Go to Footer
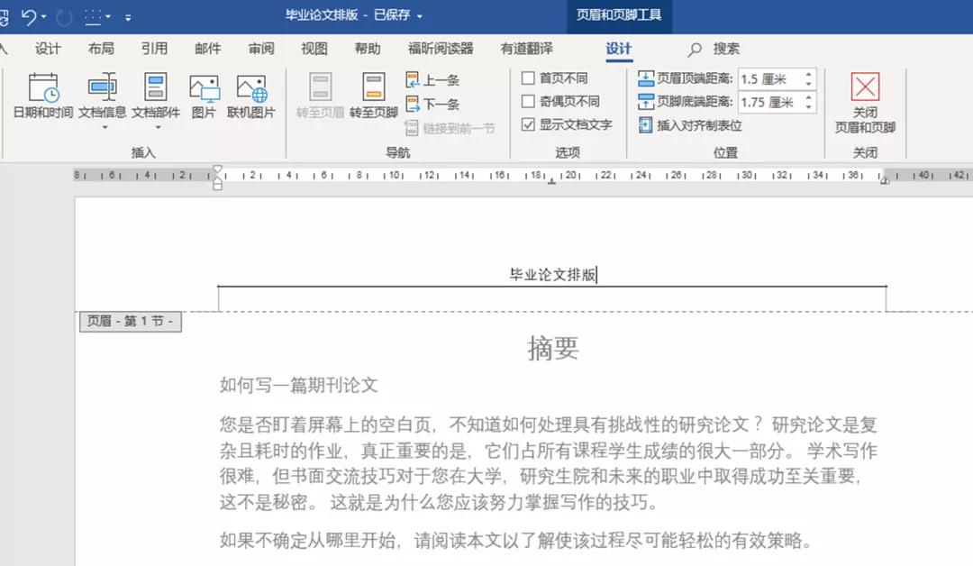This screenshot has width=973, height=566. 373,97
